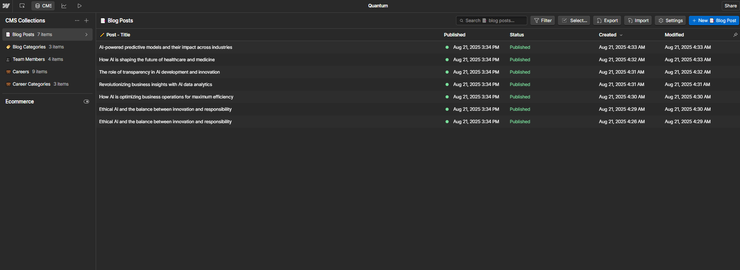Image resolution: width=740 pixels, height=270 pixels.
Task: Open 'The role of transparency in AI' post
Action: (159, 72)
